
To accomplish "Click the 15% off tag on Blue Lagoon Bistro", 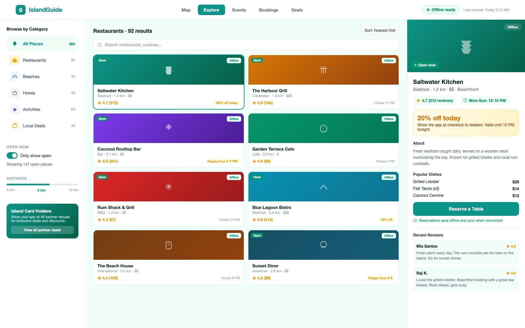I will (386, 220).
